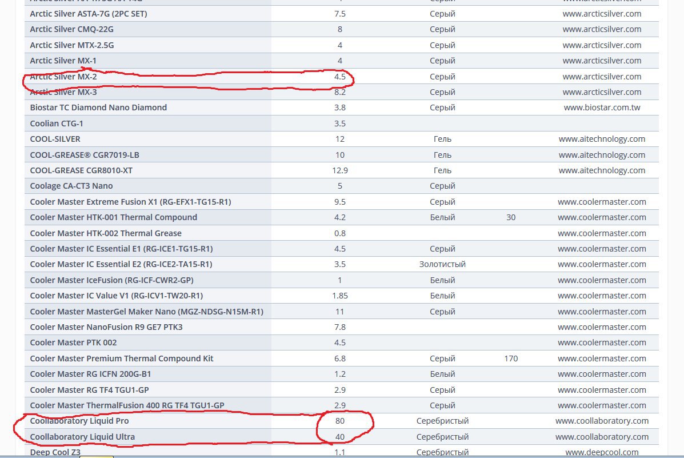Click Белый in the RG ICFN 200G-B1 row
This screenshot has height=458, width=684.
[442, 374]
